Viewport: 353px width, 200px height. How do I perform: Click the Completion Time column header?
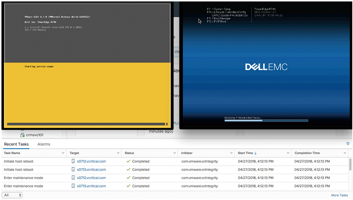[x=307, y=153]
